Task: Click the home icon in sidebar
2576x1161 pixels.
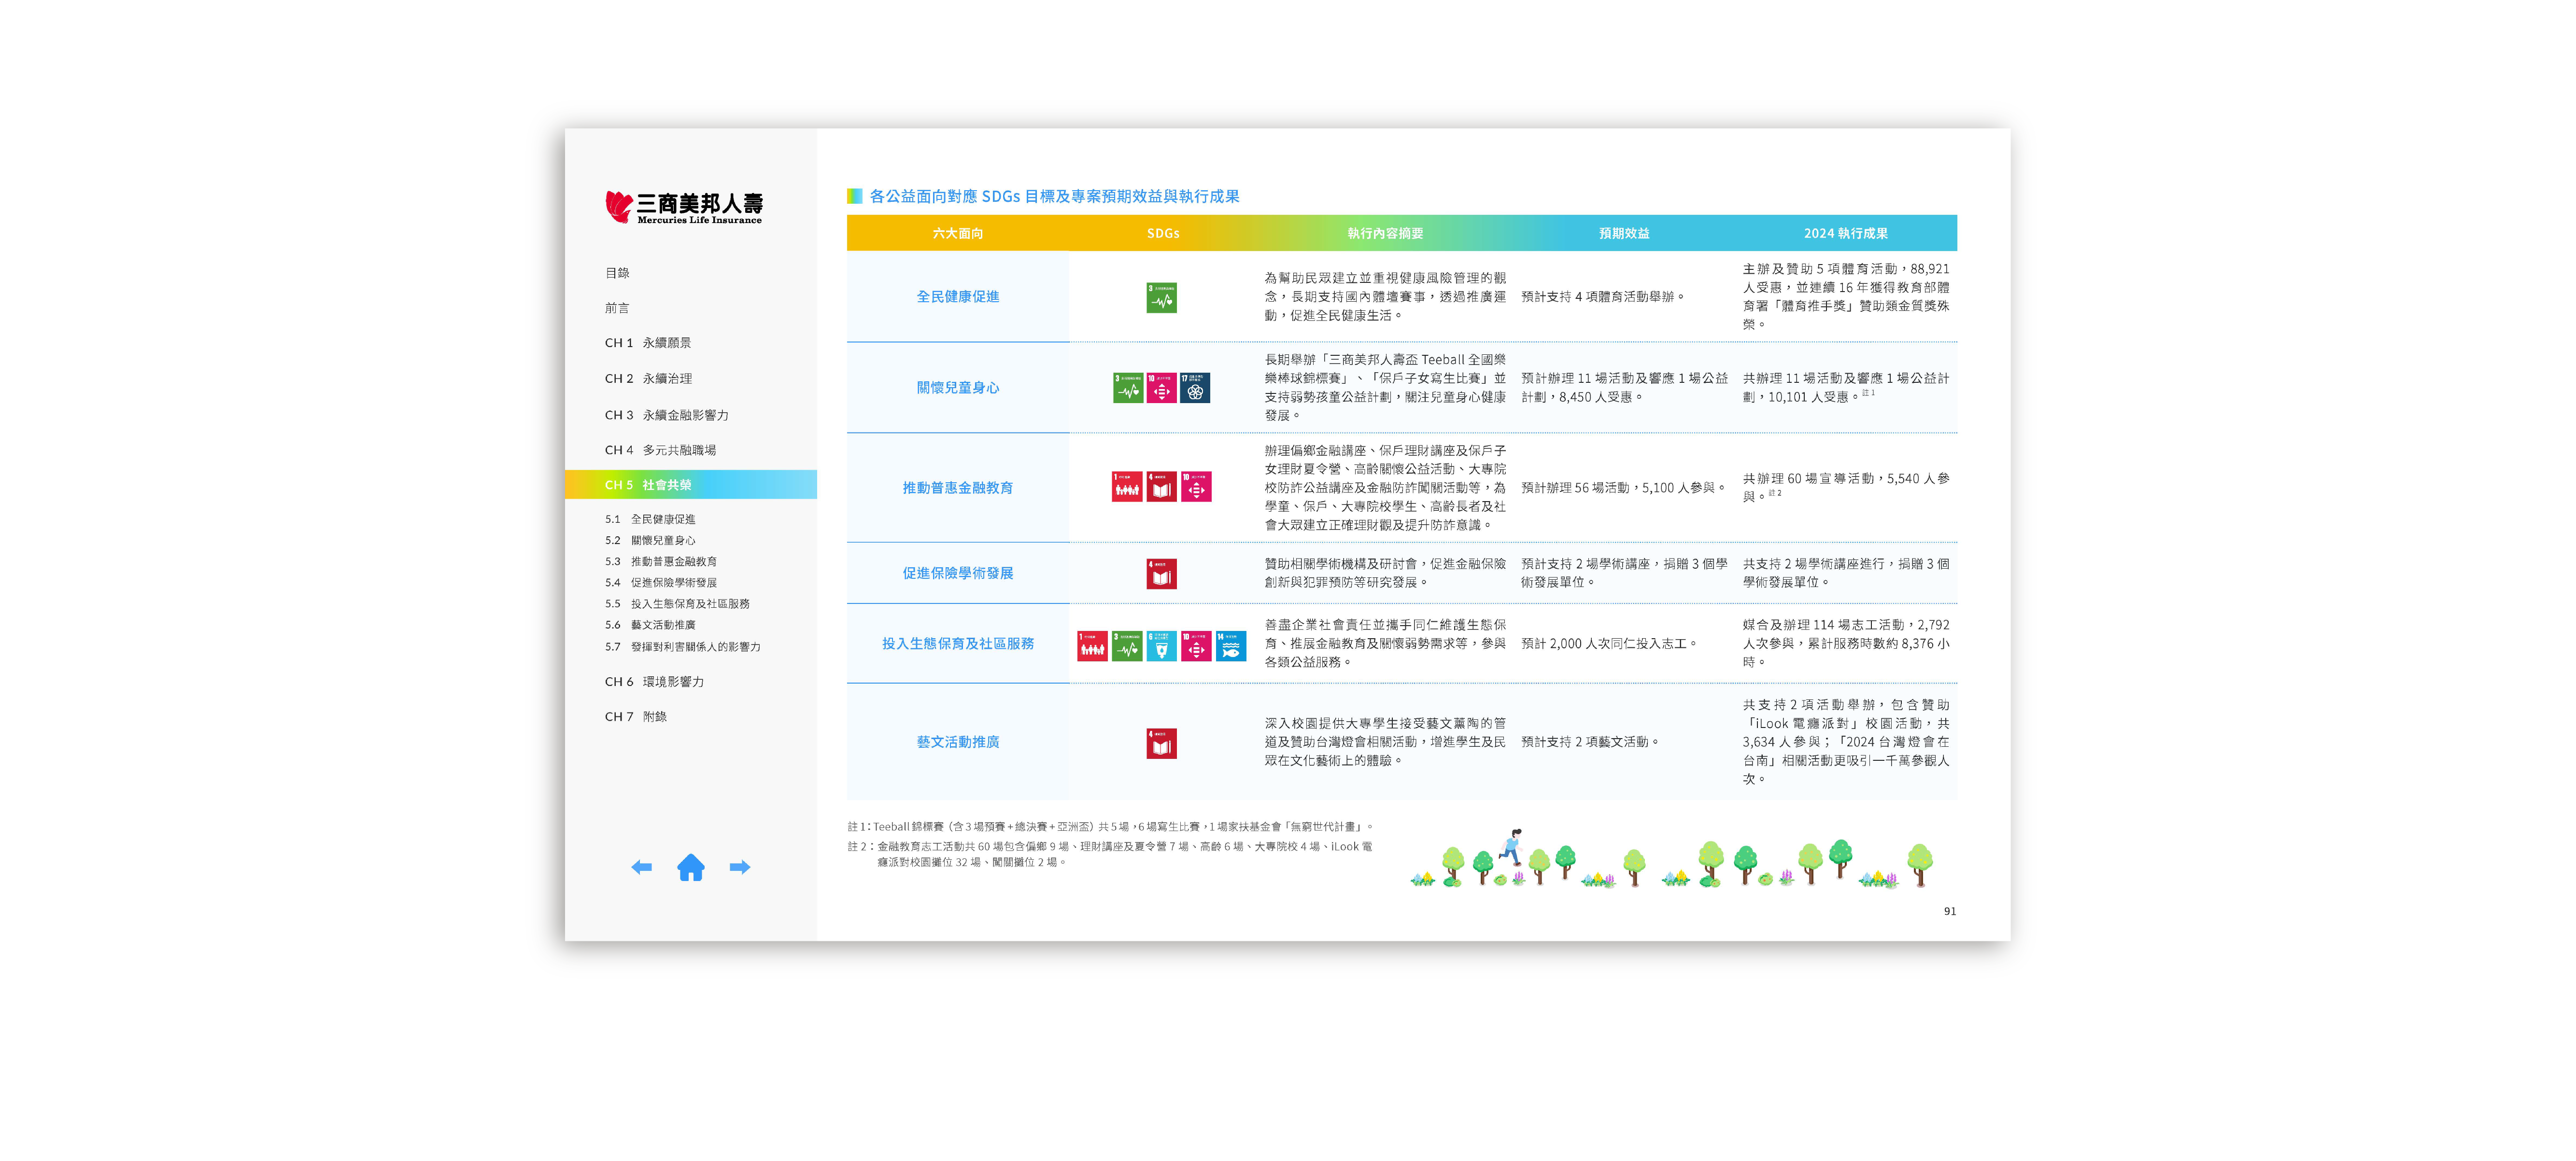Action: [x=690, y=867]
